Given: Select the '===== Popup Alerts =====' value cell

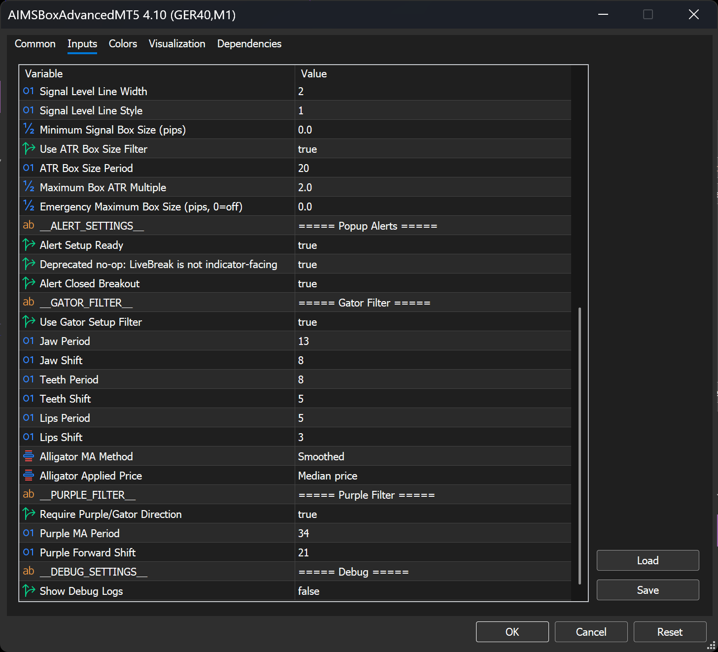Looking at the screenshot, I should 433,226.
